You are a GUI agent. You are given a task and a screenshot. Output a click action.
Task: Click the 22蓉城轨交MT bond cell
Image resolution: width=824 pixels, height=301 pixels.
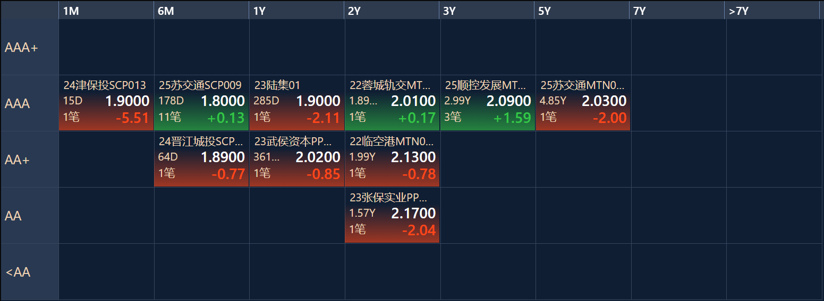pos(392,103)
